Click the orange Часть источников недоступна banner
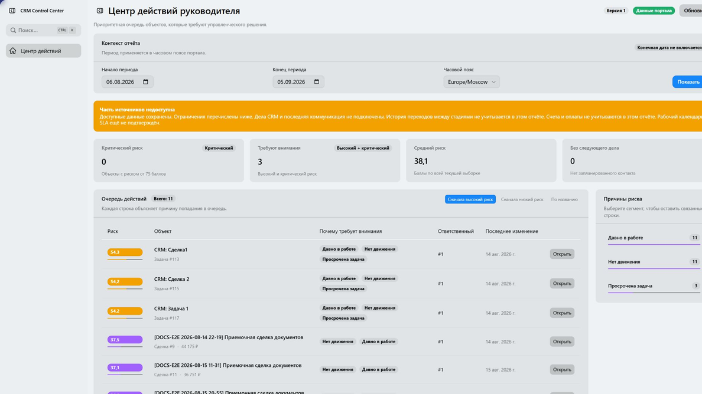 tap(398, 116)
